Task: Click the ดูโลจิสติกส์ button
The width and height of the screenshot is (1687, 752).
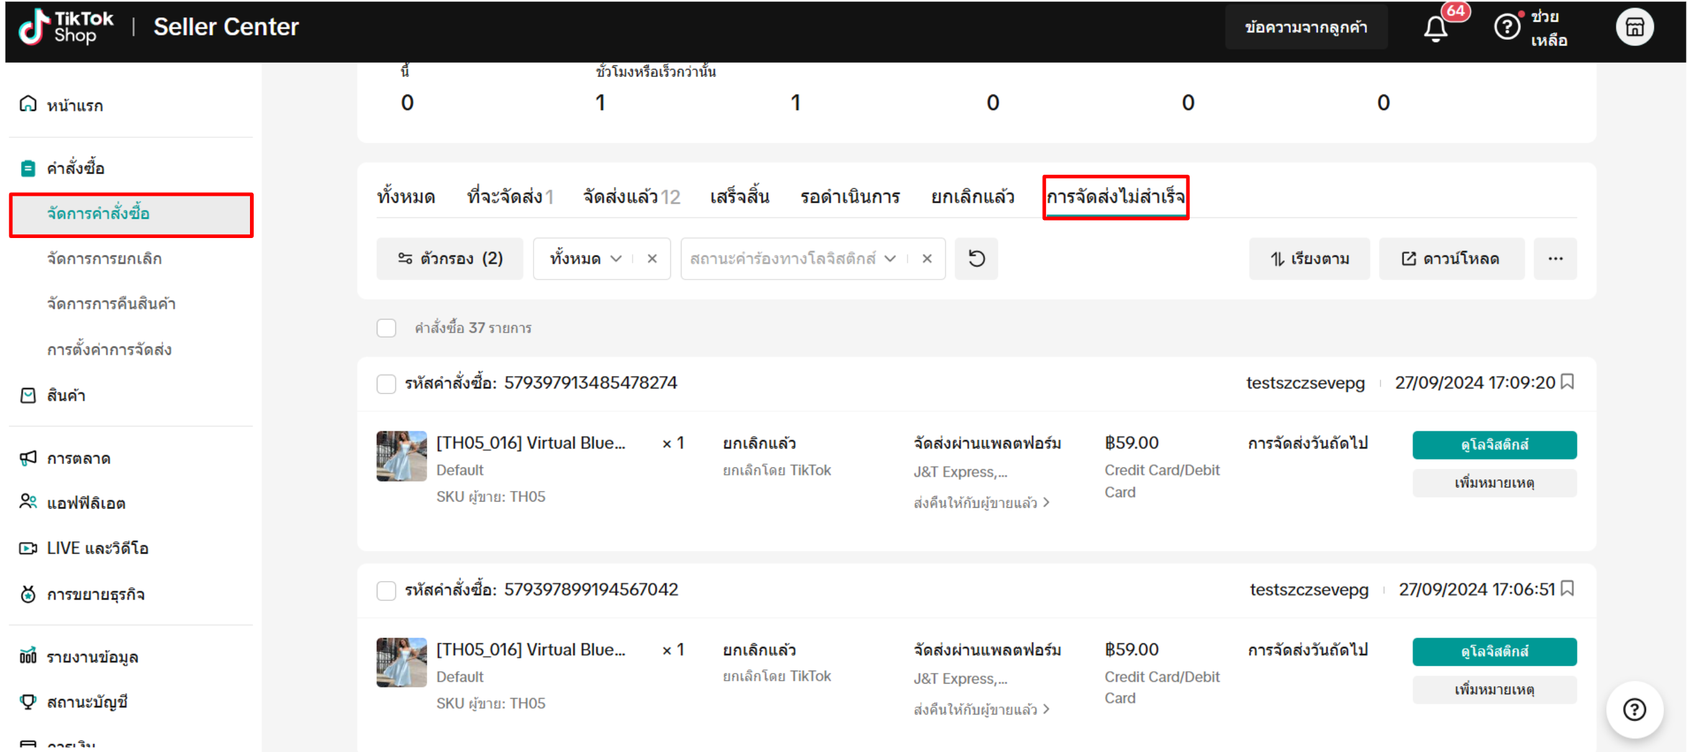Action: click(1494, 444)
